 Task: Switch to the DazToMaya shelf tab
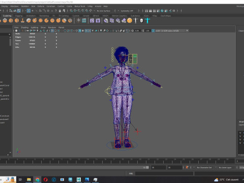(166, 16)
